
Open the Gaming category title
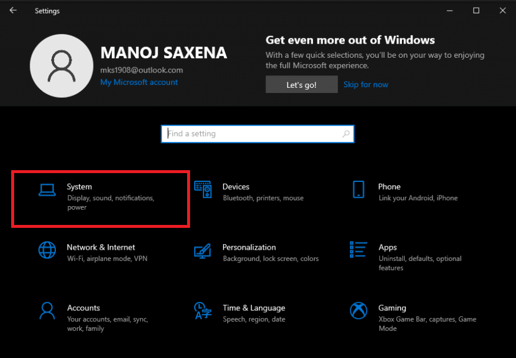click(x=392, y=308)
